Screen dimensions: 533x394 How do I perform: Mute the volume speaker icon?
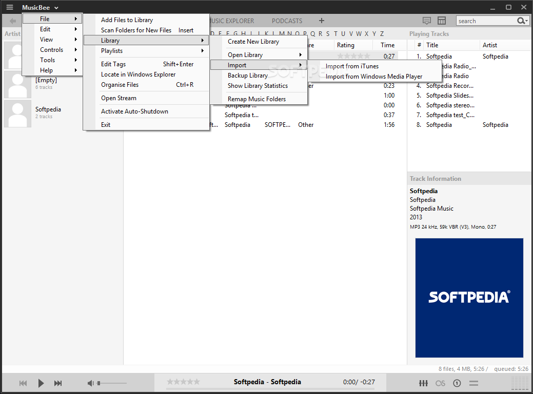click(90, 383)
